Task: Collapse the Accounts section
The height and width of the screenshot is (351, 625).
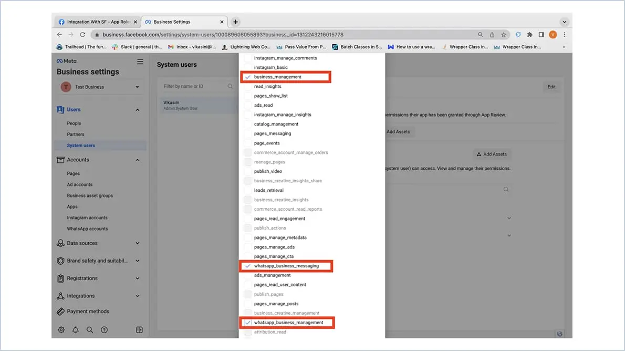Action: (x=138, y=160)
